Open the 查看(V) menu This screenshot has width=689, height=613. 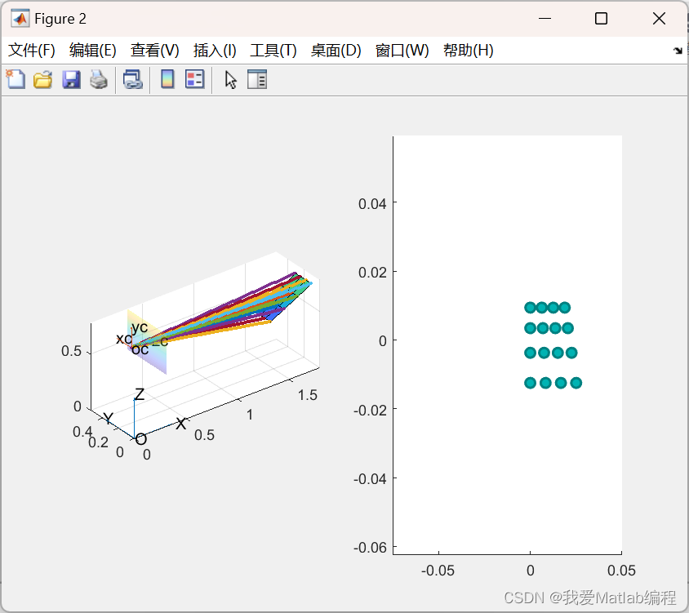154,50
